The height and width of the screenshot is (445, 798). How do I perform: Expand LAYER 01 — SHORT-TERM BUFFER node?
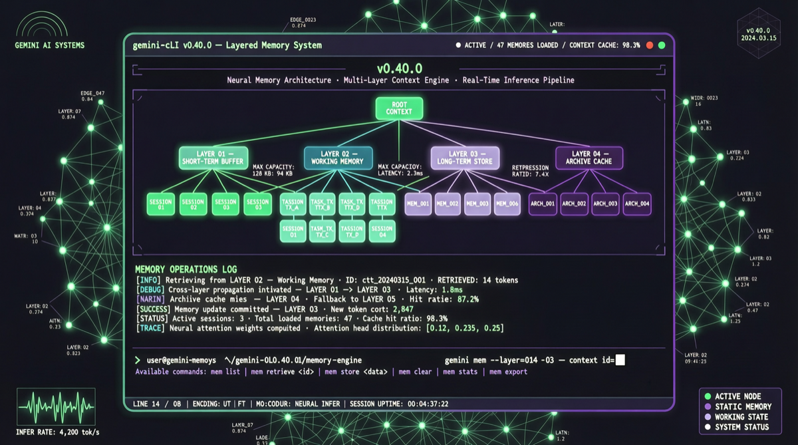(x=213, y=158)
